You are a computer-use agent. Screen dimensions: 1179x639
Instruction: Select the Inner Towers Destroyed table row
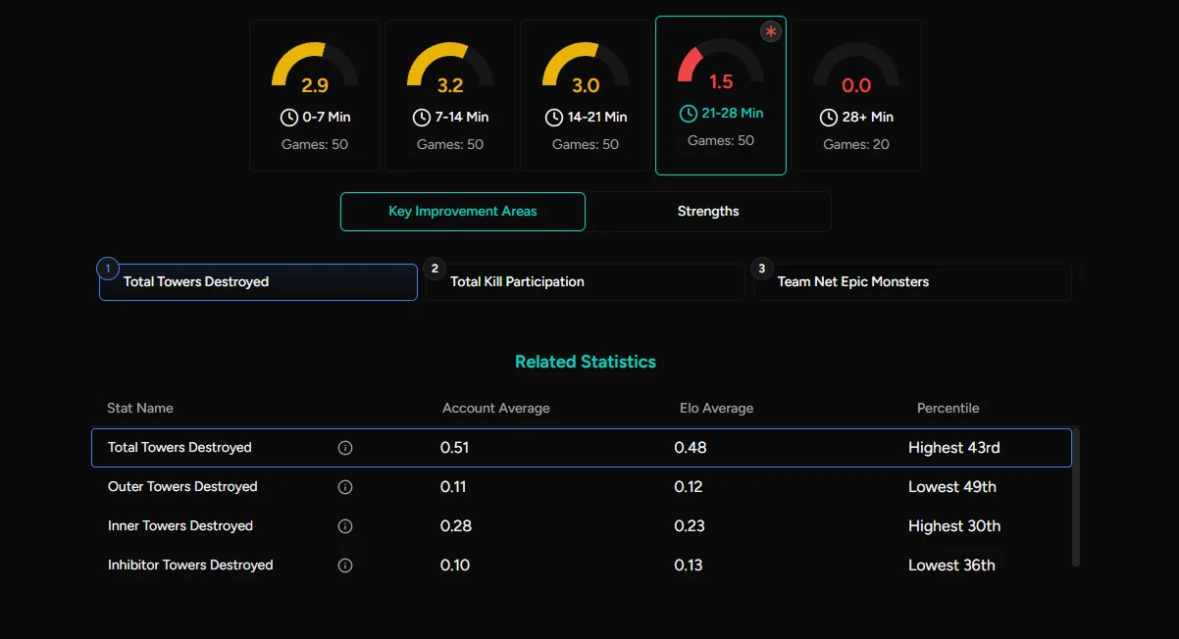click(x=581, y=526)
